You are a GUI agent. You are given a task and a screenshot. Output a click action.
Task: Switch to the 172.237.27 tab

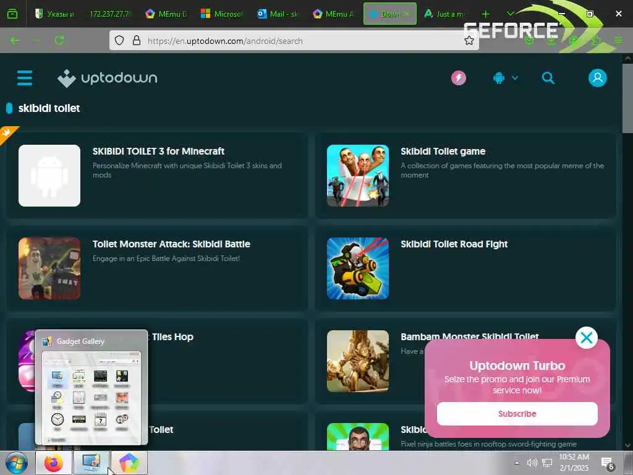[110, 14]
